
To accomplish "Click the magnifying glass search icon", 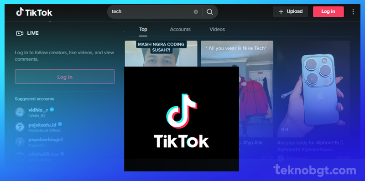I will coord(210,12).
